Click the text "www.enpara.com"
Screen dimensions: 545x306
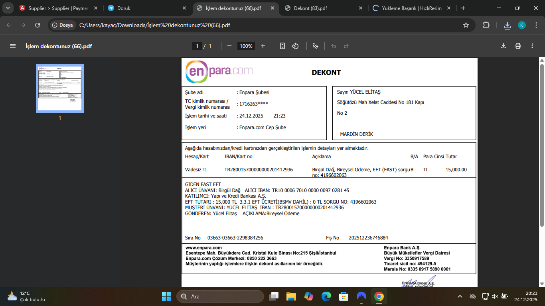click(x=203, y=248)
